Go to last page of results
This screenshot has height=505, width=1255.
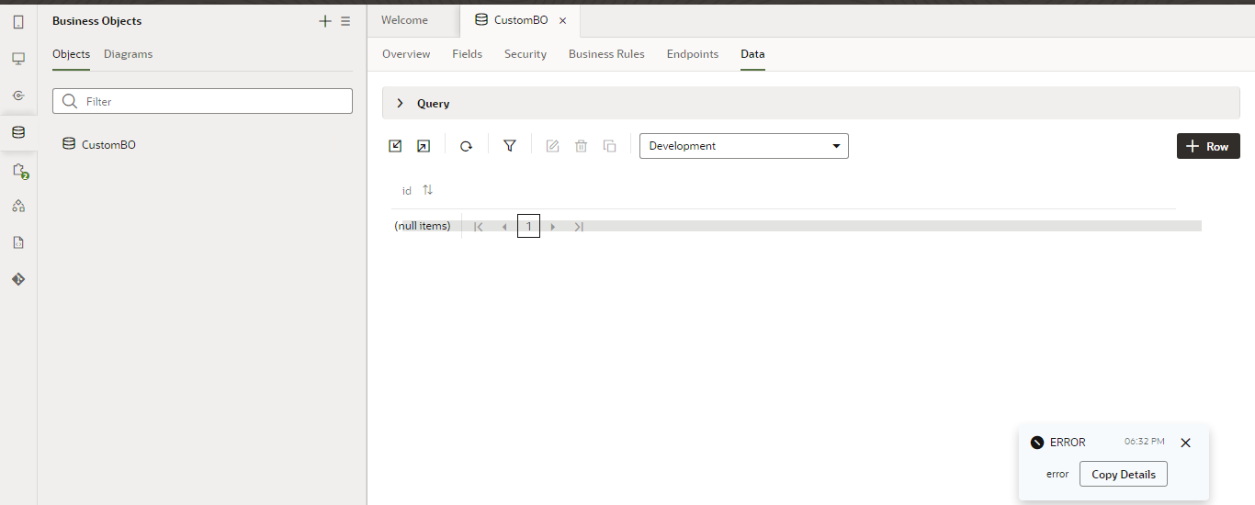579,227
